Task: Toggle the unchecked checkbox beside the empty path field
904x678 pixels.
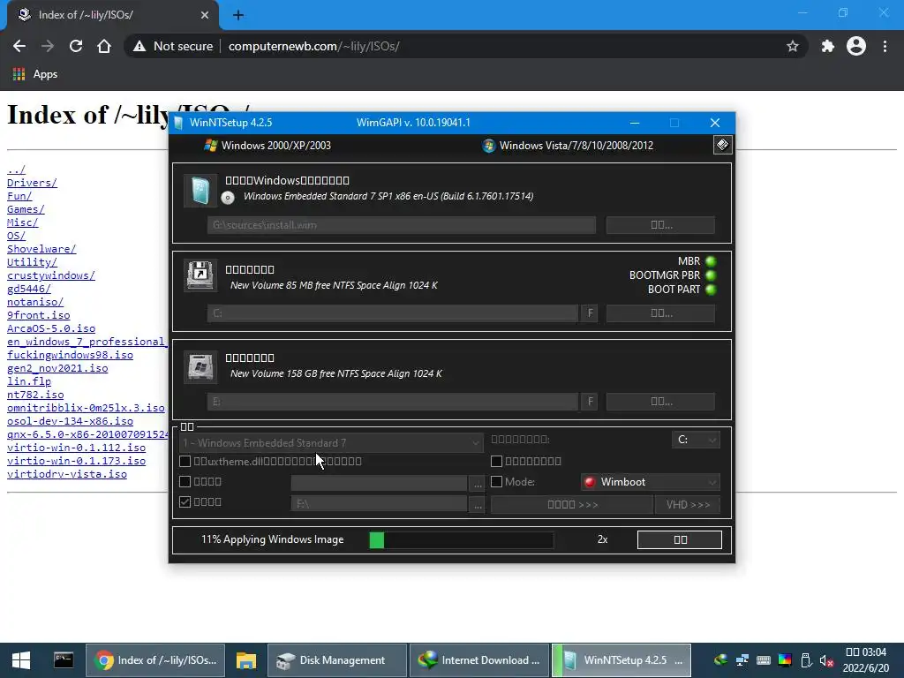Action: coord(185,481)
